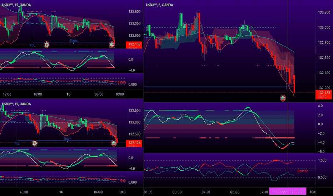Image resolution: width=333 pixels, height=196 pixels.
Task: Click 18:00 on the top-left chart time axis
Action: [x=38, y=94]
